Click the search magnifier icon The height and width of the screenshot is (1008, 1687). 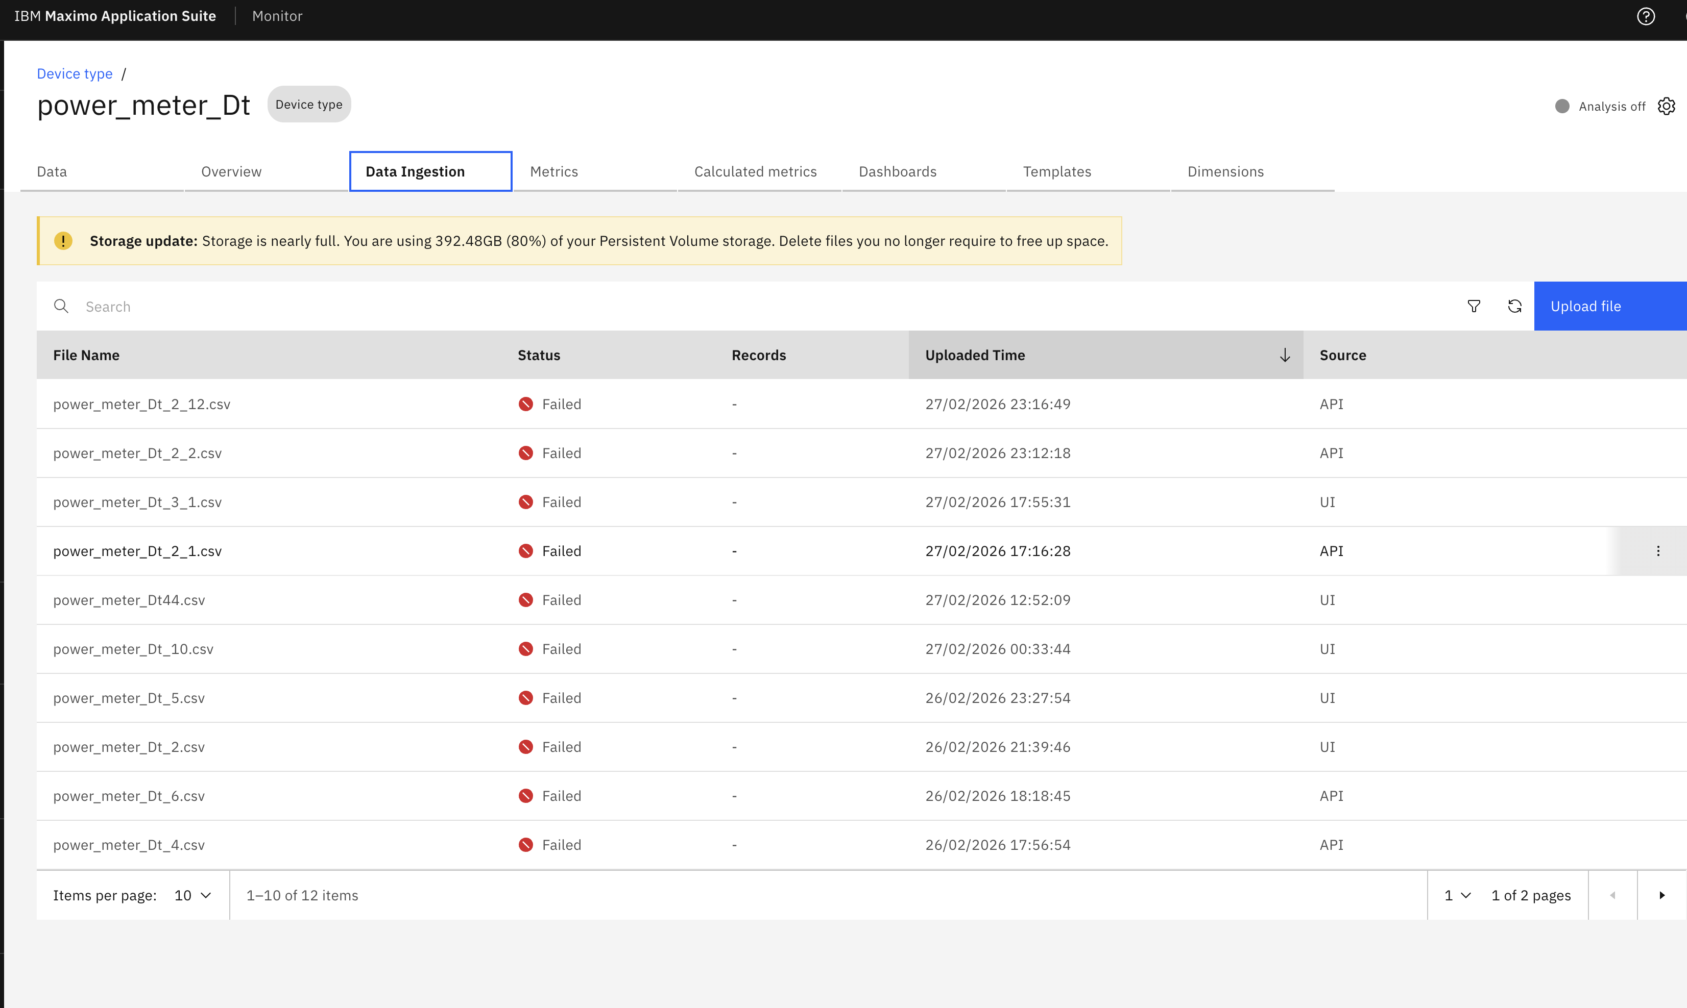coord(61,307)
